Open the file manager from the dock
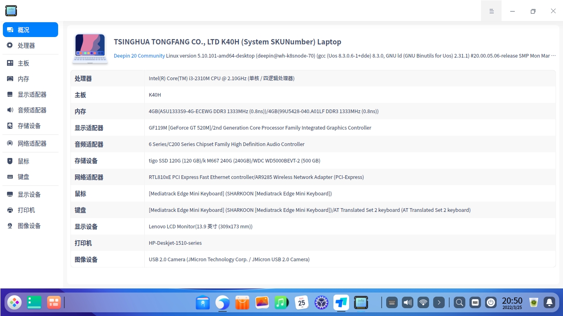Image resolution: width=563 pixels, height=316 pixels. (203, 302)
